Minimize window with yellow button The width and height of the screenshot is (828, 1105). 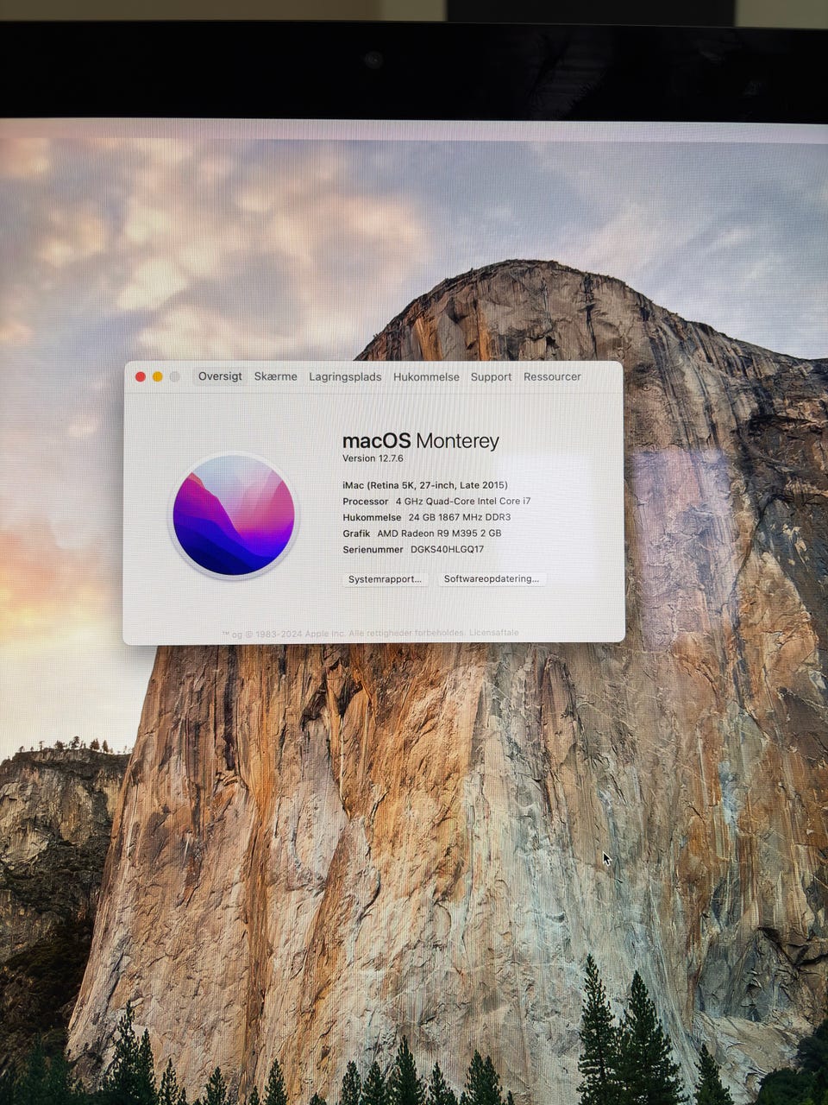(157, 376)
